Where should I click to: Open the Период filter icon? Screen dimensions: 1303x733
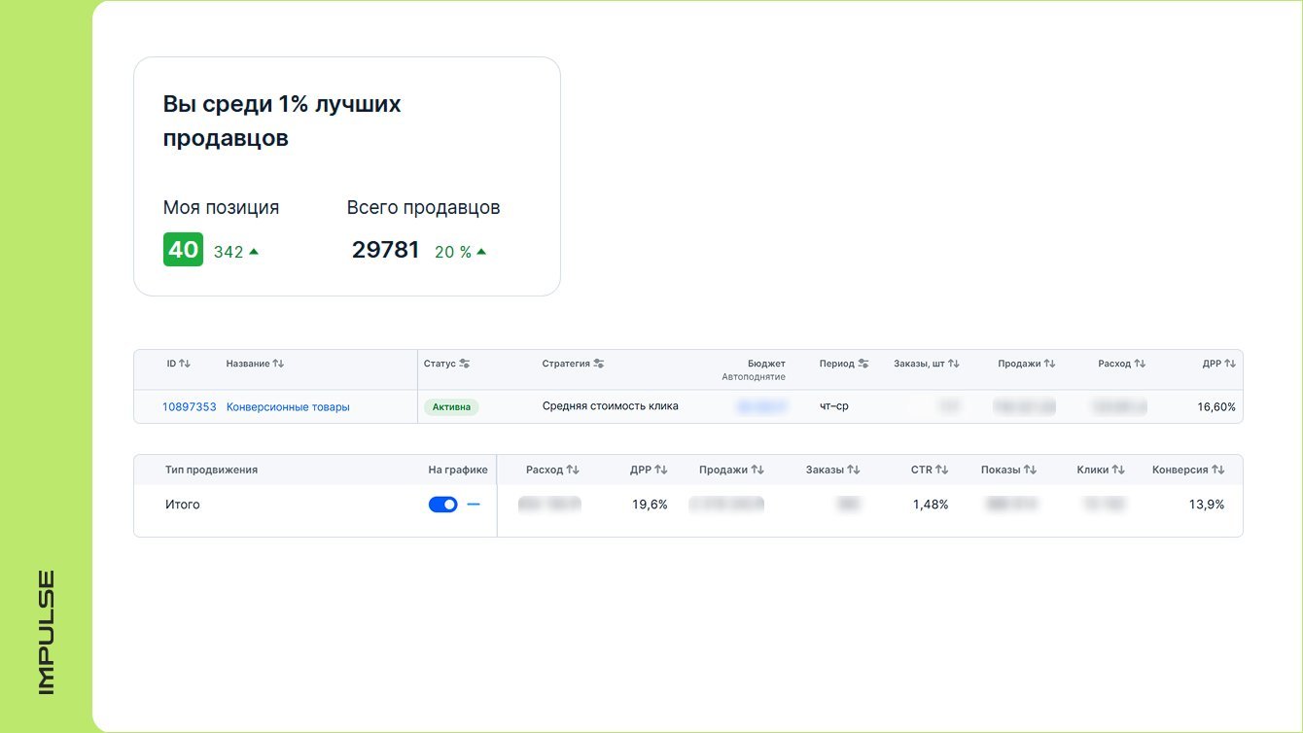pyautogui.click(x=863, y=364)
